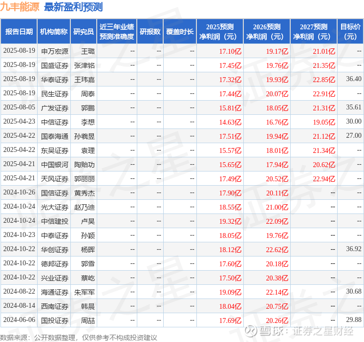Click the 覆盖时长 column header
This screenshot has width=364, height=342.
[x=180, y=32]
